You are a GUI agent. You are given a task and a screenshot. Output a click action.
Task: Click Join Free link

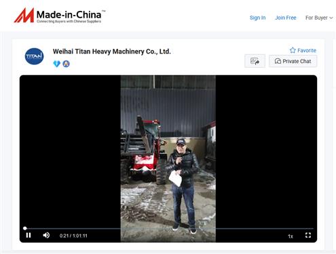tap(286, 18)
